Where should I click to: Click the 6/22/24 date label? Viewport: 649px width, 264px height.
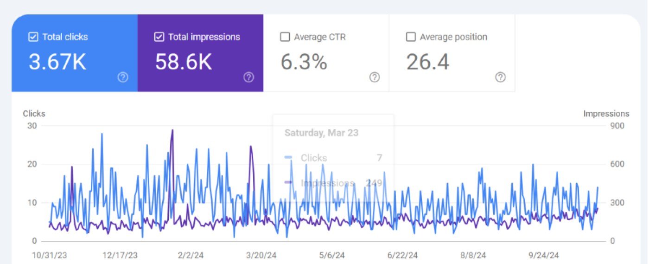402,255
